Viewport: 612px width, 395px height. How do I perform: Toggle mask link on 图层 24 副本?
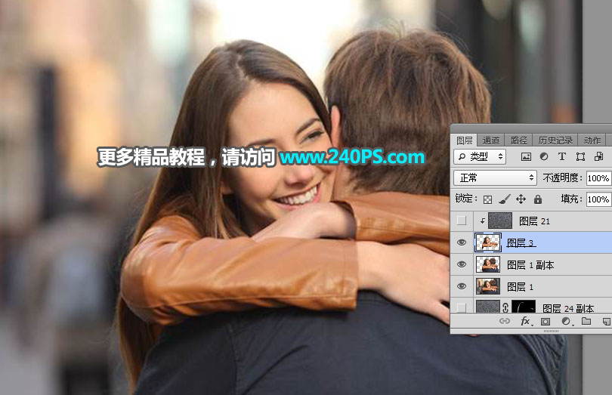pyautogui.click(x=505, y=307)
